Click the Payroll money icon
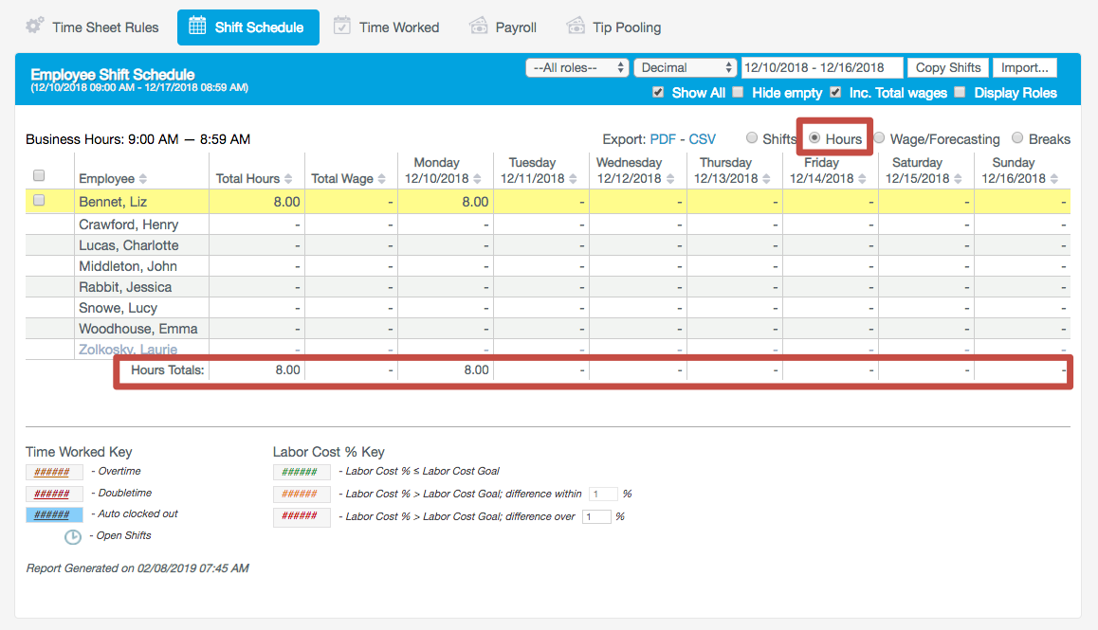Image resolution: width=1098 pixels, height=630 pixels. [479, 27]
